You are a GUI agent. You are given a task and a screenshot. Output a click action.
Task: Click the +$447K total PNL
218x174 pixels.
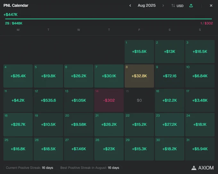tap(11, 15)
